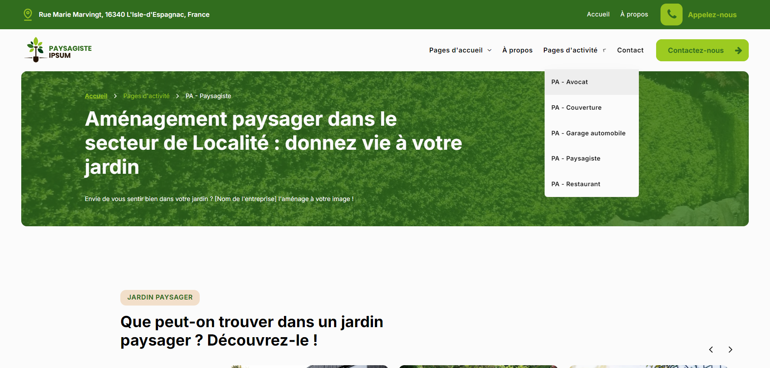The height and width of the screenshot is (368, 770).
Task: Click the breadcrumb chevron after Pages d'activité
Action: [x=177, y=96]
